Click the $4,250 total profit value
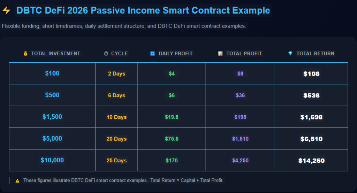The height and width of the screenshot is (193, 357). point(240,160)
